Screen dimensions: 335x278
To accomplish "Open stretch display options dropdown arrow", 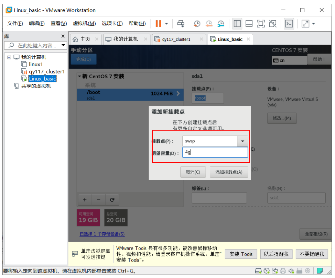I will [313, 24].
